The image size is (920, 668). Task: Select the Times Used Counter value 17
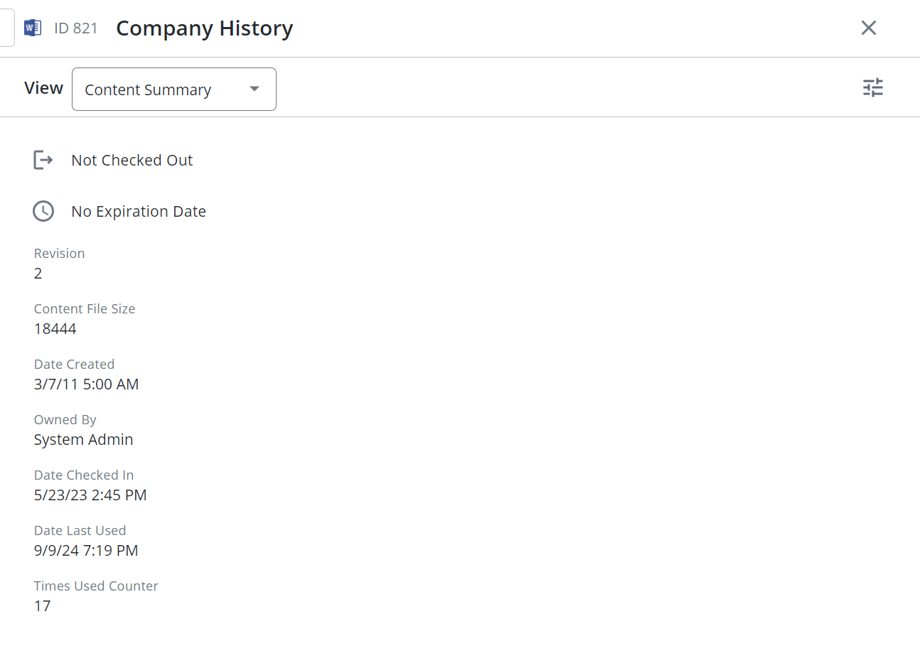[43, 606]
